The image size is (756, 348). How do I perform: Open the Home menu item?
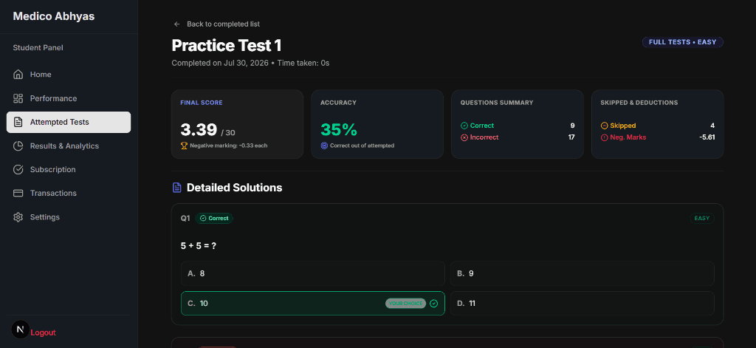pos(69,75)
